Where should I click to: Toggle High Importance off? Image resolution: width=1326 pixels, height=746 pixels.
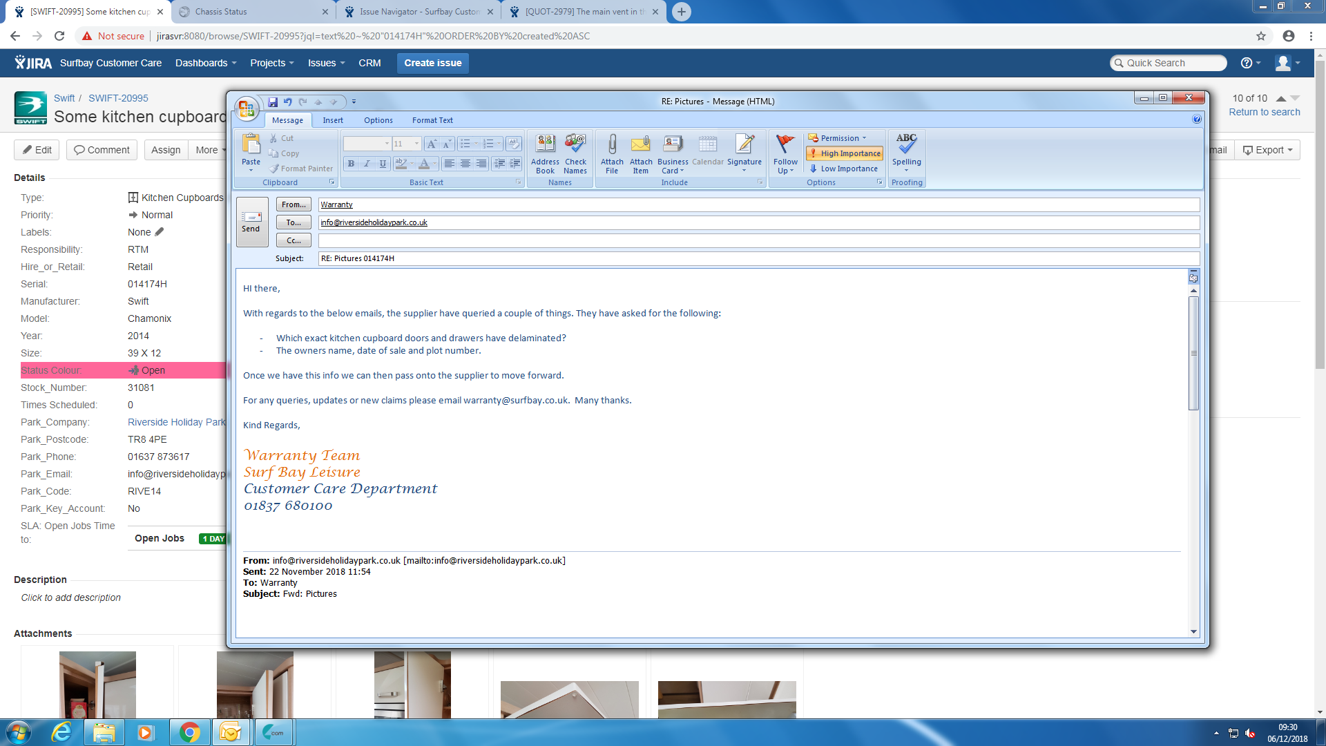[x=845, y=153]
